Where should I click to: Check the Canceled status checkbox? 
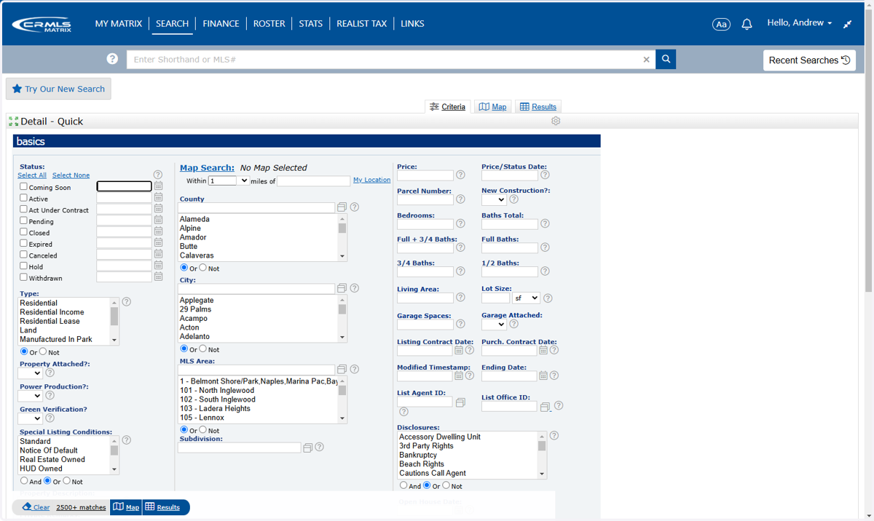click(23, 255)
